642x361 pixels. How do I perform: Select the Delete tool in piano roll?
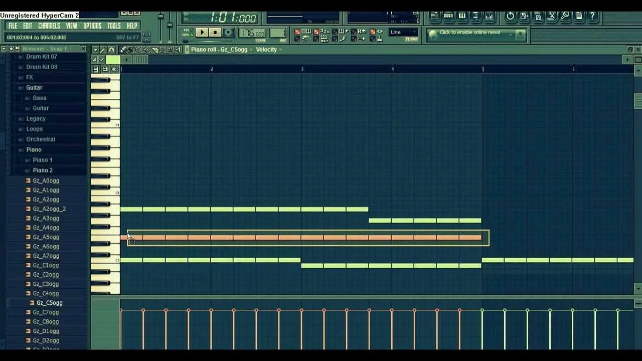[x=138, y=50]
